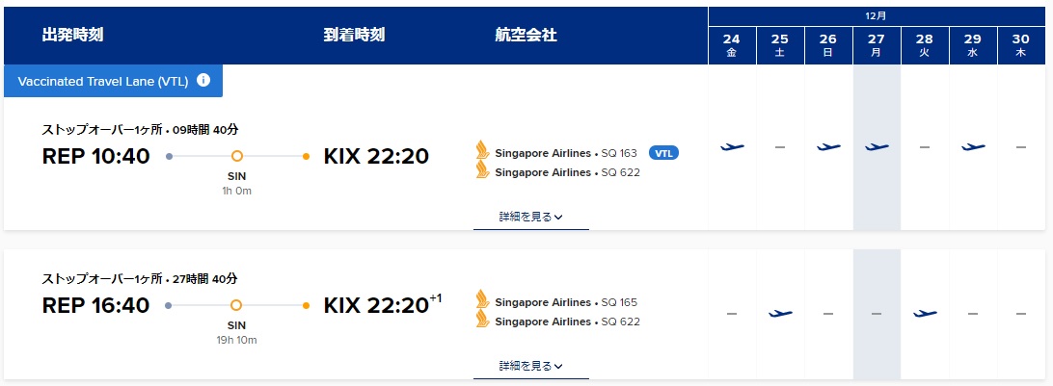Sort by the 出発時刻 column header

tap(72, 36)
